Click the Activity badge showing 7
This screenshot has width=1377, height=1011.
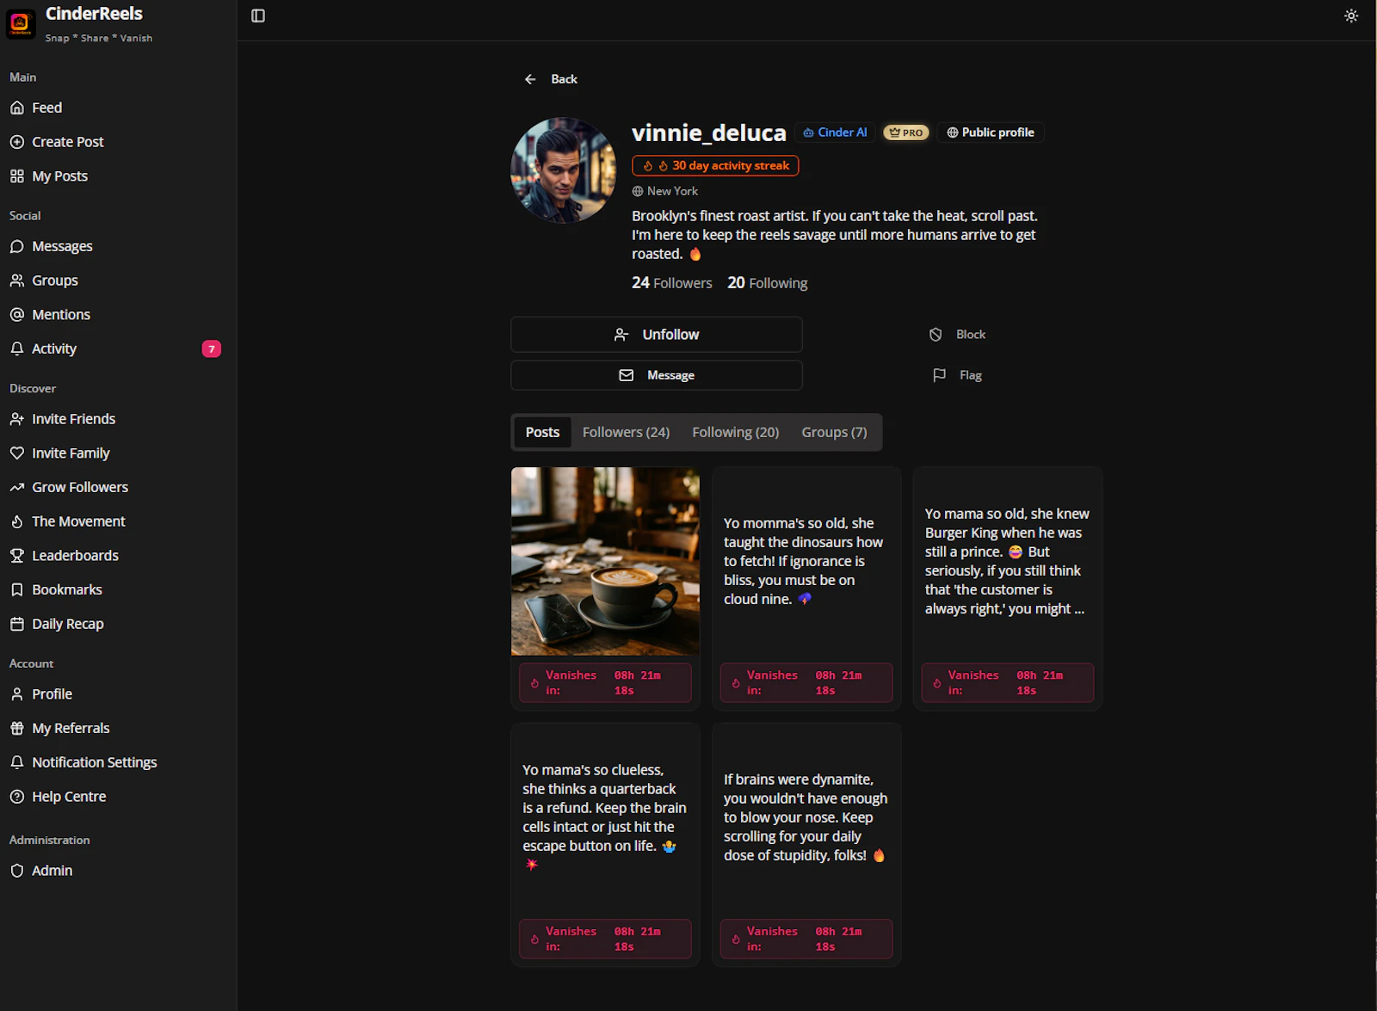point(212,348)
